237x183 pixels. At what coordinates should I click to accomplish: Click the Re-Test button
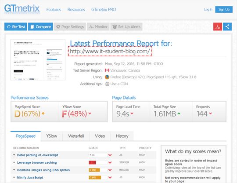(x=16, y=27)
